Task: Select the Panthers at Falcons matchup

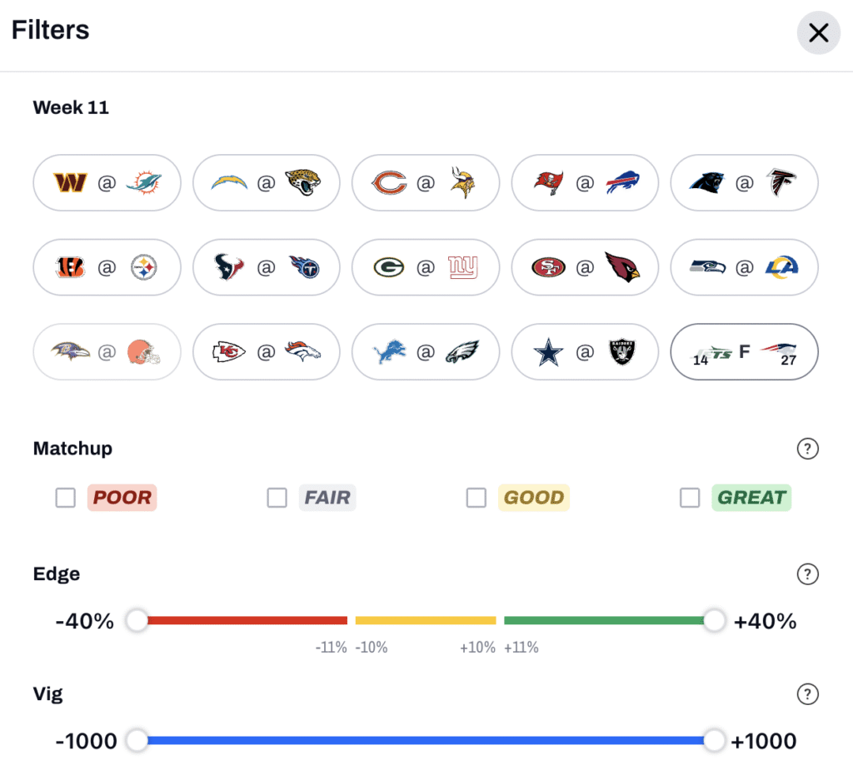Action: [x=744, y=182]
